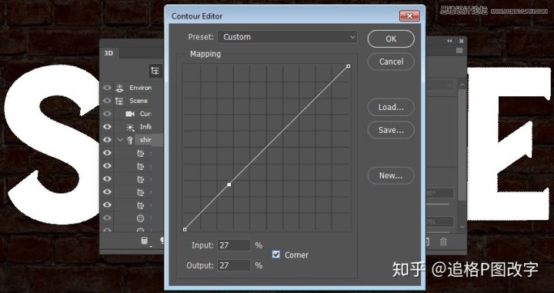Select the middle contour curve point at 27%
554x293 pixels.
(x=229, y=185)
